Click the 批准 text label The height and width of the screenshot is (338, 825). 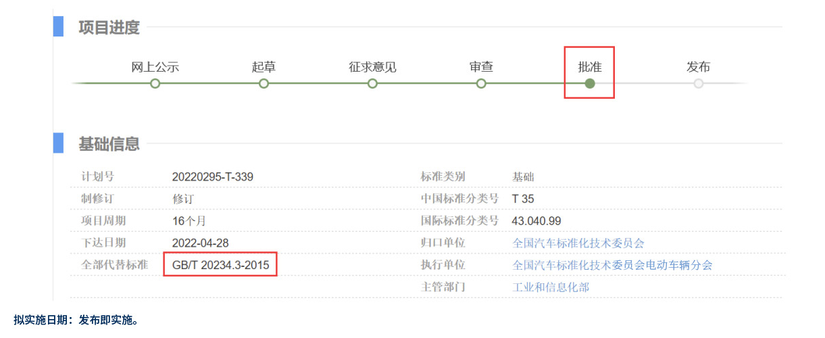(590, 67)
